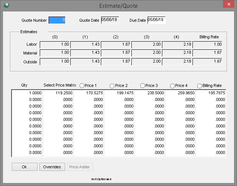Click the (4) column header
This screenshot has width=237, height=186.
coord(176,37)
